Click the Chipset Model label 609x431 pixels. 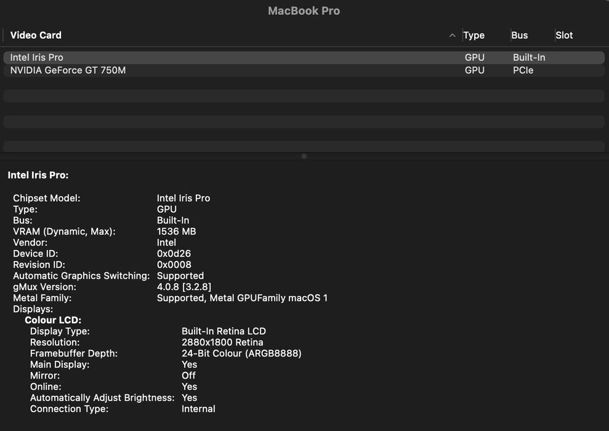47,198
